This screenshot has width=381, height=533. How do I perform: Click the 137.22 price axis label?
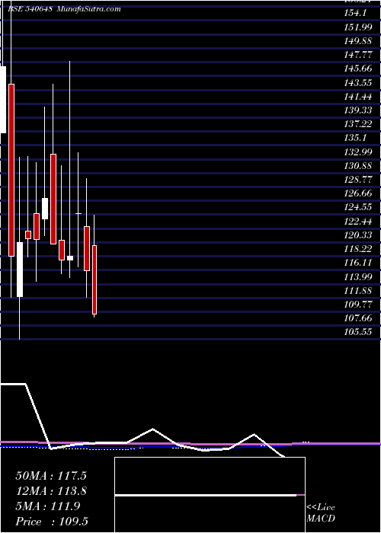(x=358, y=124)
